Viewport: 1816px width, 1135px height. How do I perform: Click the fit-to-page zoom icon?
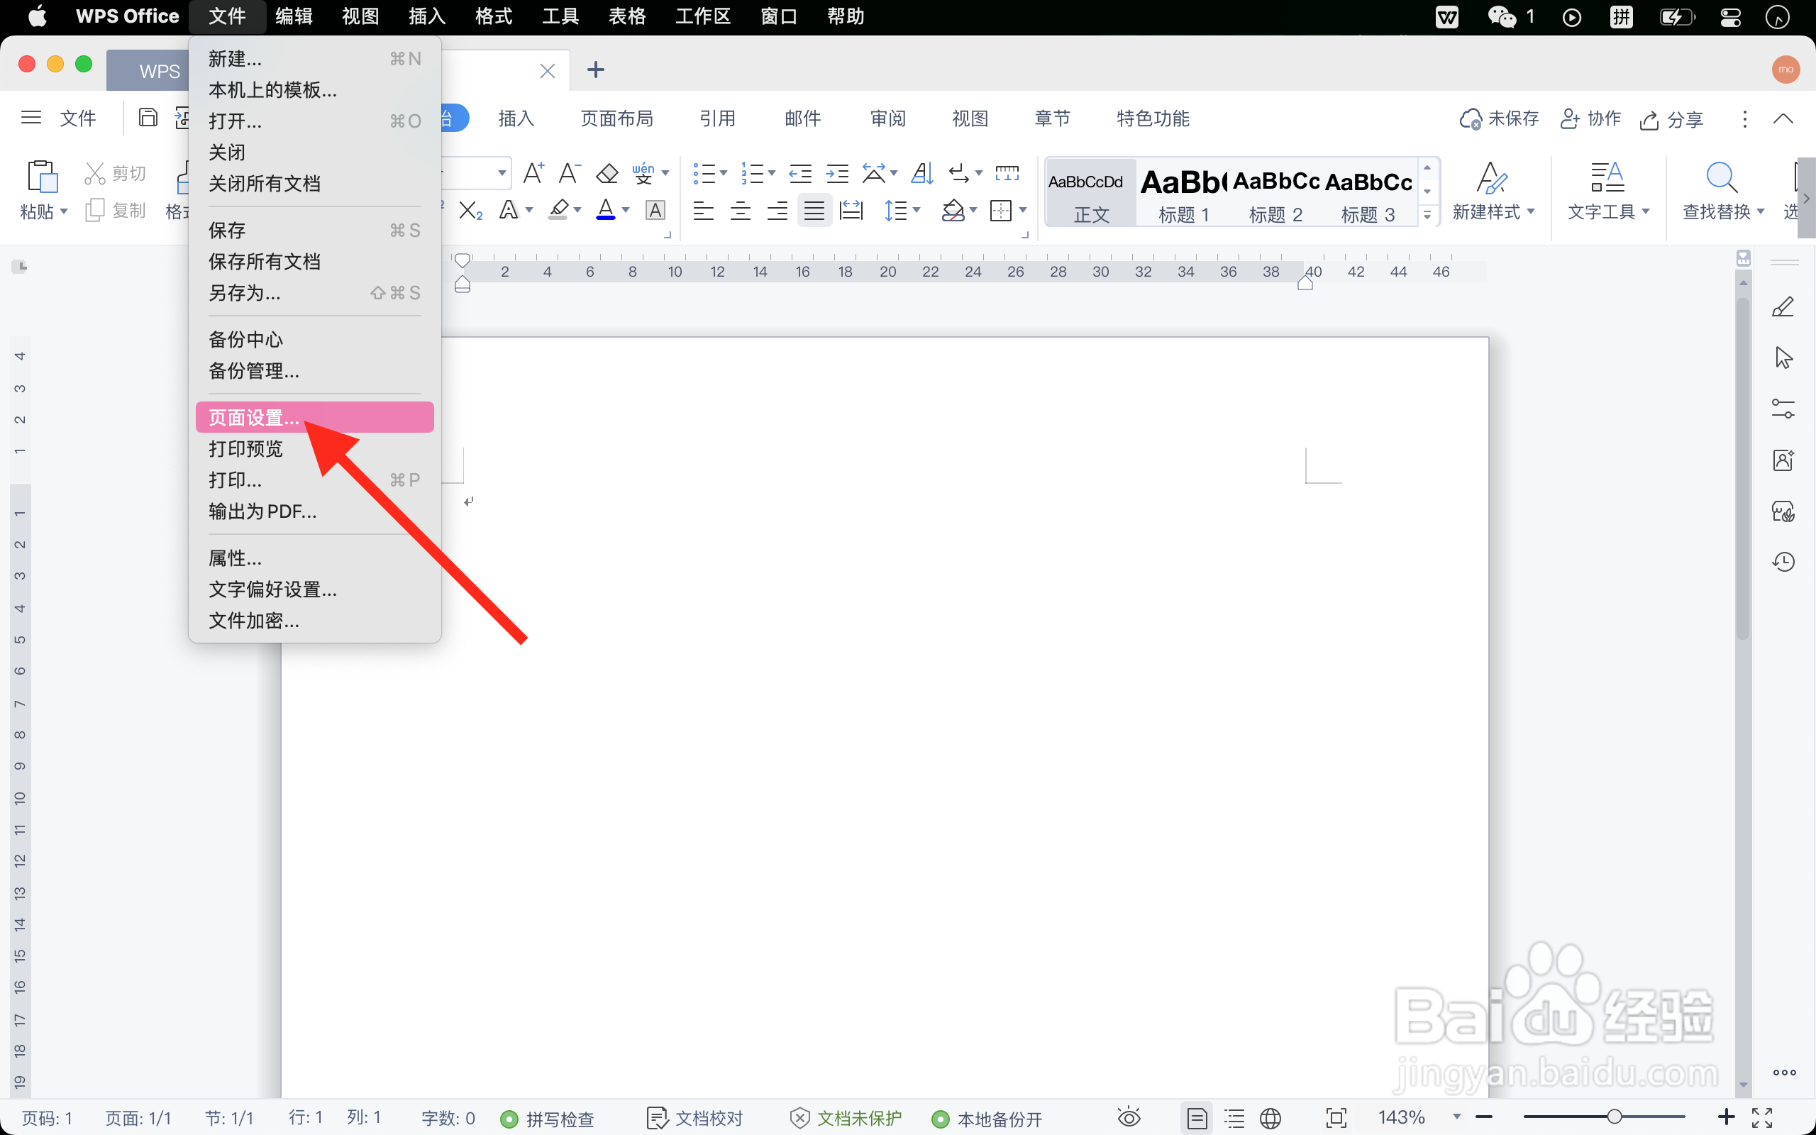tap(1336, 1119)
